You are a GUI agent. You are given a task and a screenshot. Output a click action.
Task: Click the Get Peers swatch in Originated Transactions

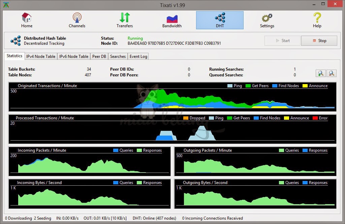[x=248, y=86]
